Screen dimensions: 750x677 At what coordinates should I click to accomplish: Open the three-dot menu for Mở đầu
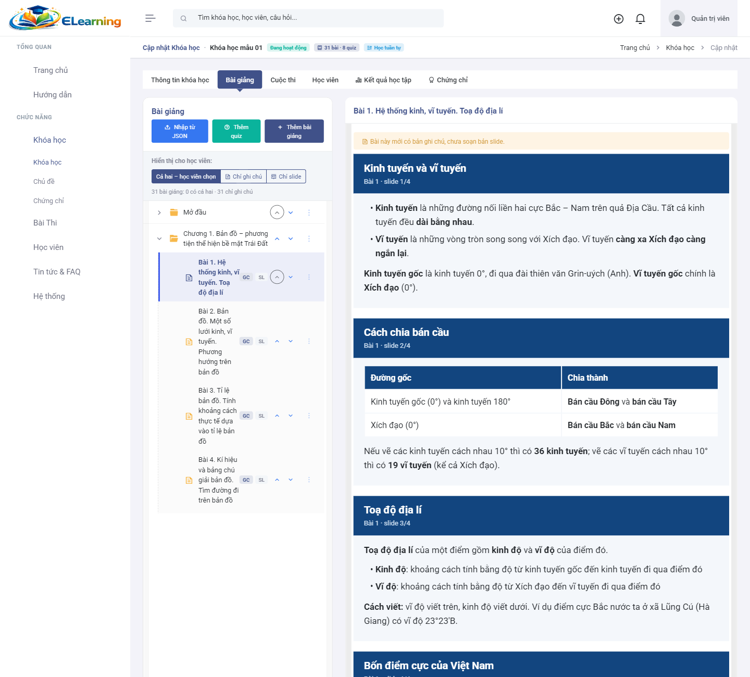tap(309, 212)
